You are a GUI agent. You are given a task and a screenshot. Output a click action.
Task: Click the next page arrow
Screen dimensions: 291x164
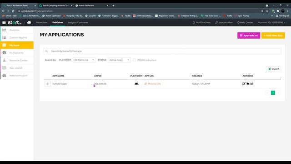click(x=278, y=92)
